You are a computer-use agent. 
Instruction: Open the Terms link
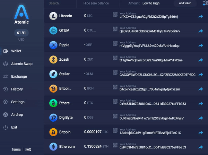[x=16, y=149]
